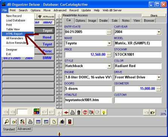Click the first left-pointing hand in list navigator

(6, 112)
